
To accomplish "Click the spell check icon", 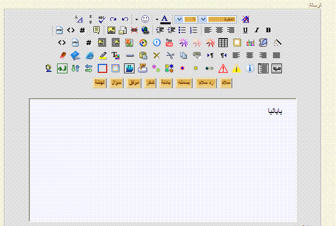I will tap(102, 19).
